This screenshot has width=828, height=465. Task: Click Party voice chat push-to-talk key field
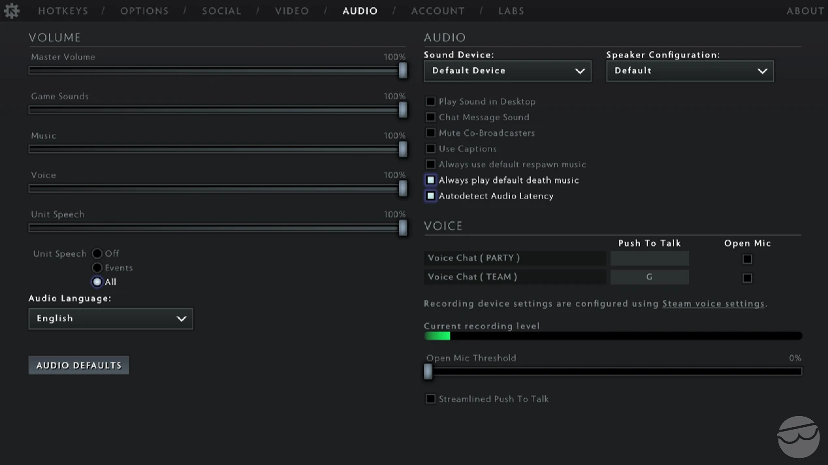(649, 258)
